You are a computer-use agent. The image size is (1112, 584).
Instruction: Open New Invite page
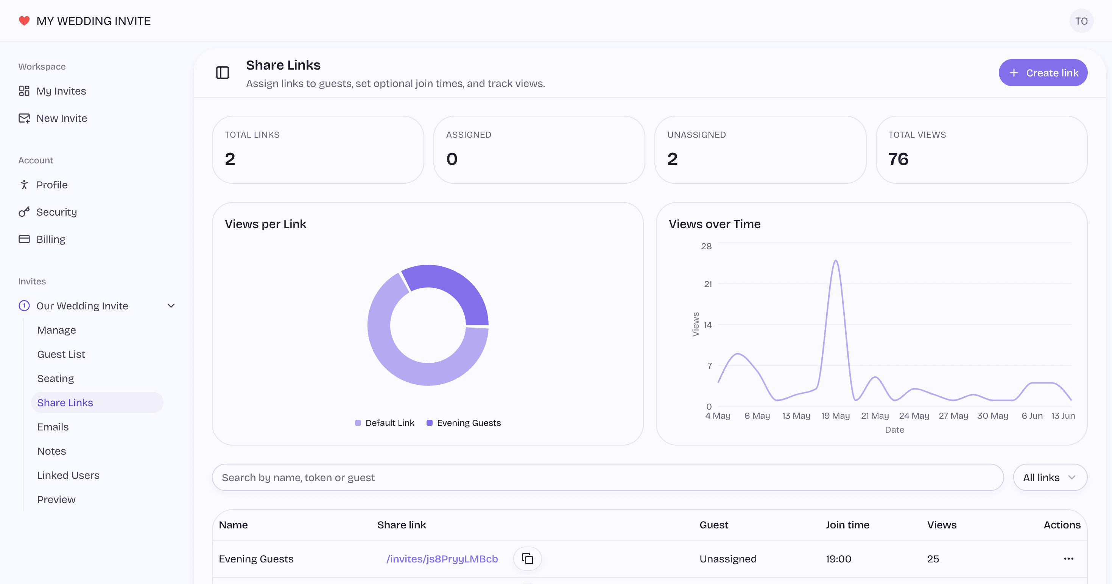click(62, 118)
